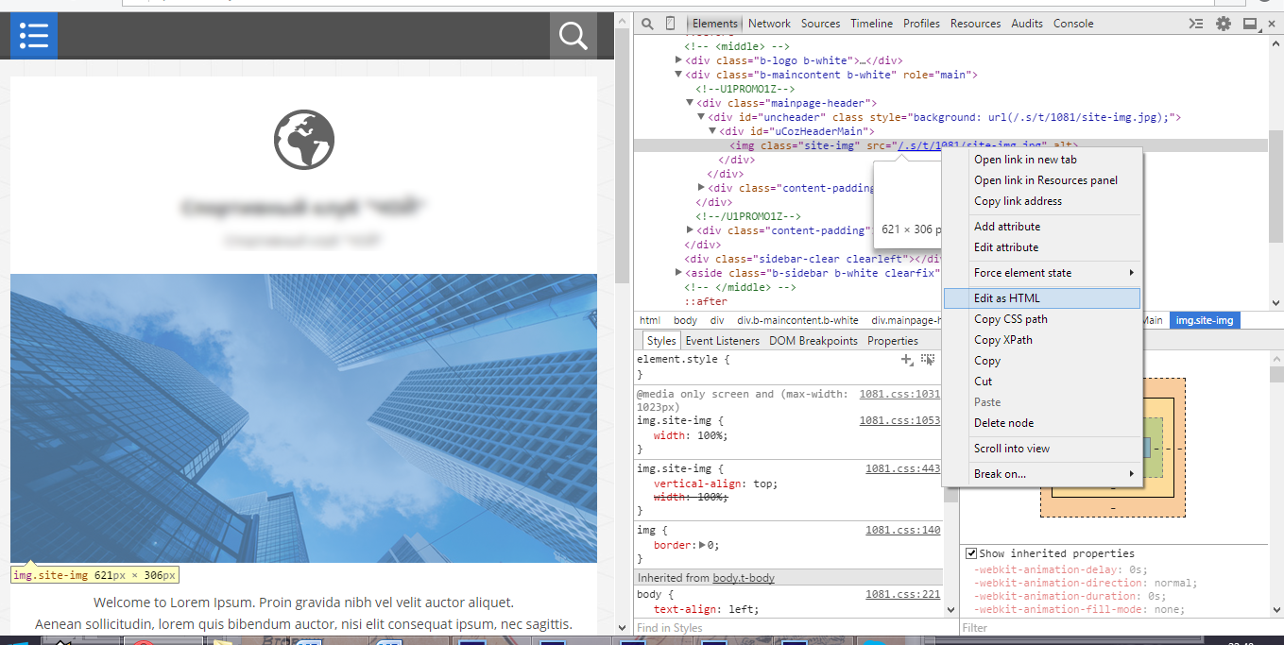Open the Event Listeners tab
This screenshot has height=645, width=1284.
click(722, 341)
